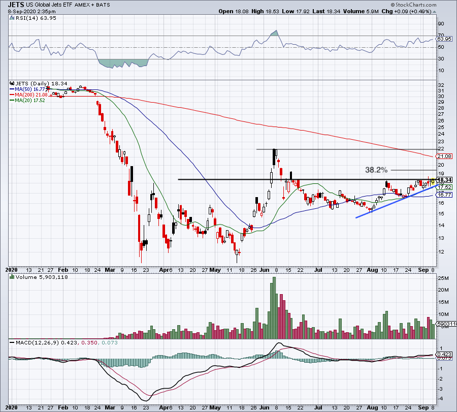Toggle the Volume 5,903,118 readout
The image size is (457, 412).
pos(43,277)
